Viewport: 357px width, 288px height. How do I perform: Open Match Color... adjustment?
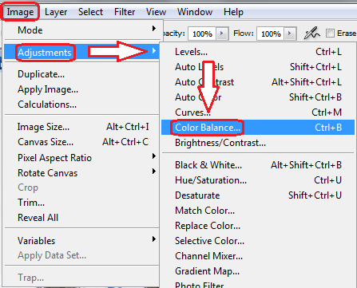click(258, 211)
